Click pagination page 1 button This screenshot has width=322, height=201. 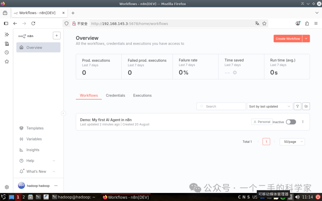266,142
